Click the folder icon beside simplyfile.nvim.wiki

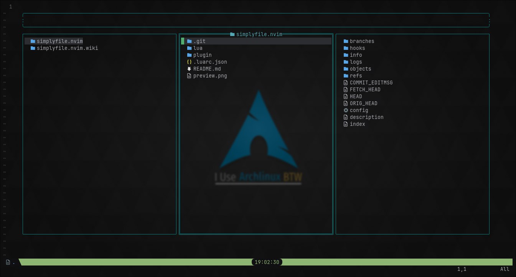[x=33, y=48]
